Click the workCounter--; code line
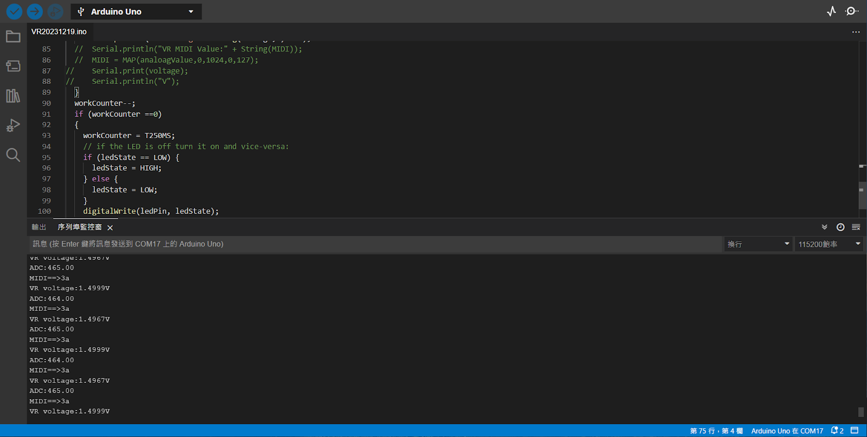The height and width of the screenshot is (437, 867). coord(105,103)
